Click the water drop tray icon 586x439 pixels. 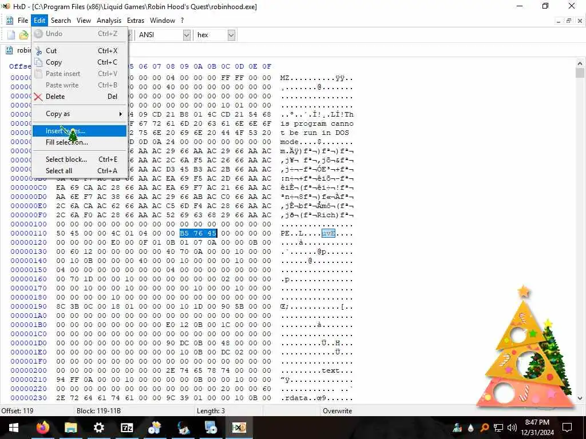click(470, 428)
